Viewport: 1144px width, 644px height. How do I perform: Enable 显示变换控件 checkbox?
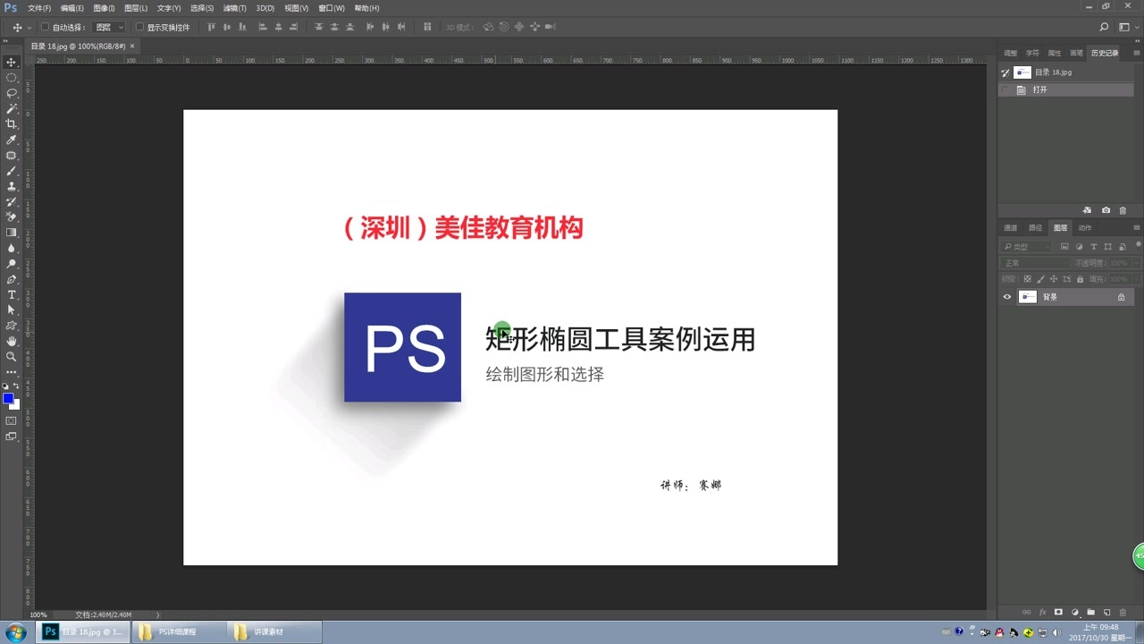(x=139, y=28)
